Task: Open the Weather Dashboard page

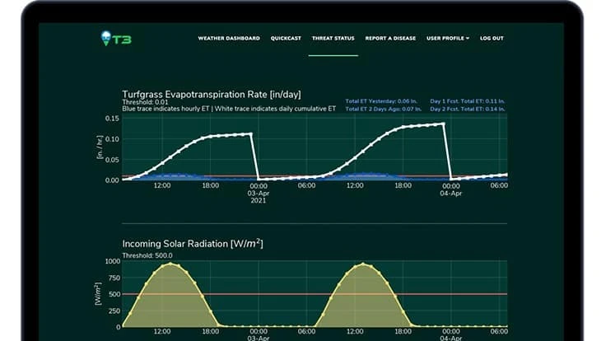Action: (x=228, y=38)
